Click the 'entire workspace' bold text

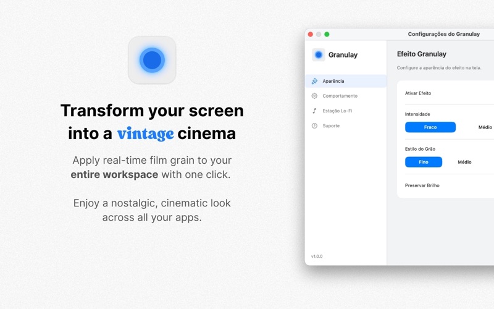pyautogui.click(x=114, y=174)
